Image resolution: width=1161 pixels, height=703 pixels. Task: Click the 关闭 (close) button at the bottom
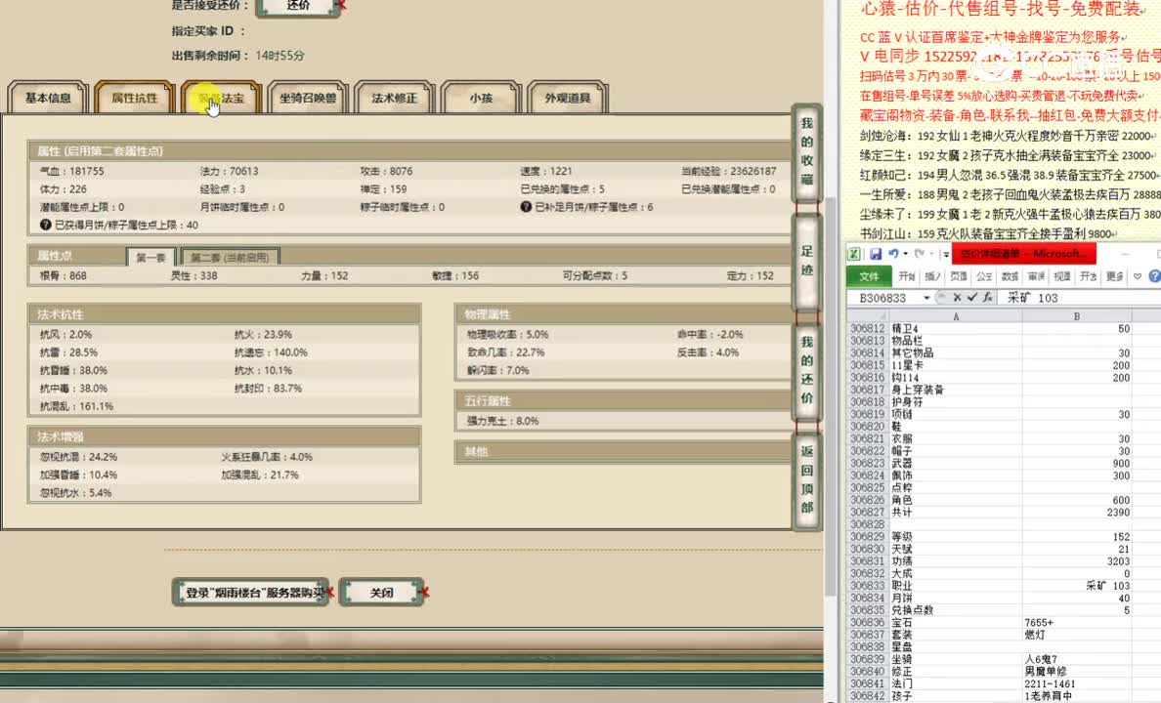(381, 592)
